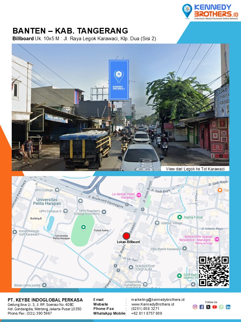Click the UPH Campus D map pin
Viewport: 241px width, 322px height.
point(66,211)
